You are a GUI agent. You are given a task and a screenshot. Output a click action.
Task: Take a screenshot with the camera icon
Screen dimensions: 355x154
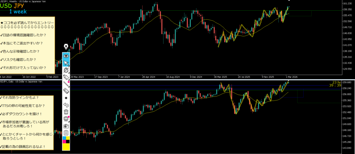coord(66,126)
